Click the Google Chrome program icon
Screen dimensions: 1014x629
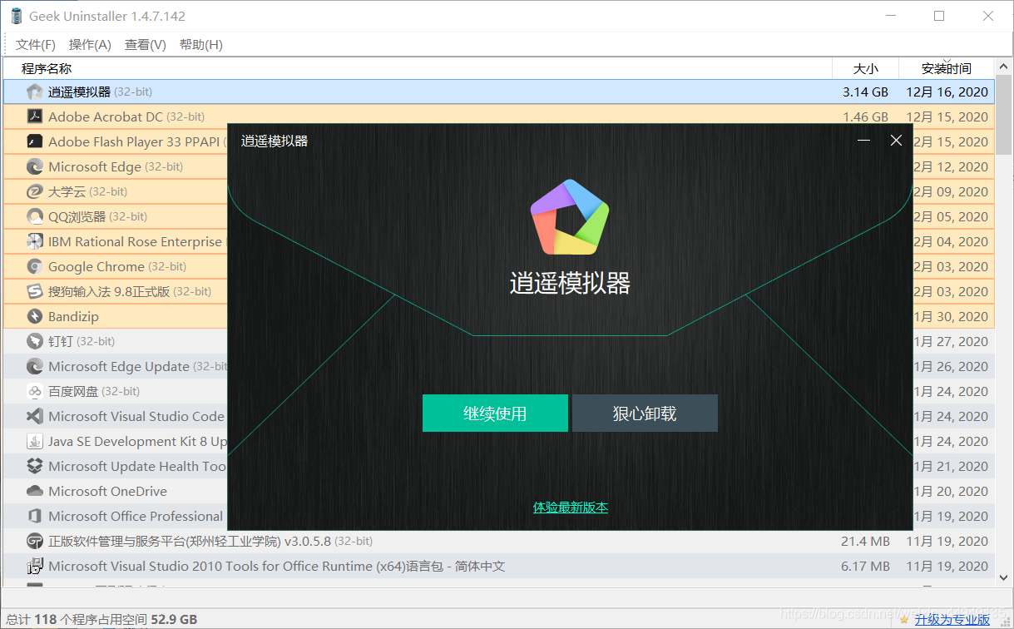(x=34, y=266)
